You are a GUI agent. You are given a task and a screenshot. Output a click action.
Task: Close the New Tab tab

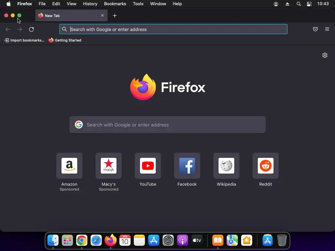(102, 15)
